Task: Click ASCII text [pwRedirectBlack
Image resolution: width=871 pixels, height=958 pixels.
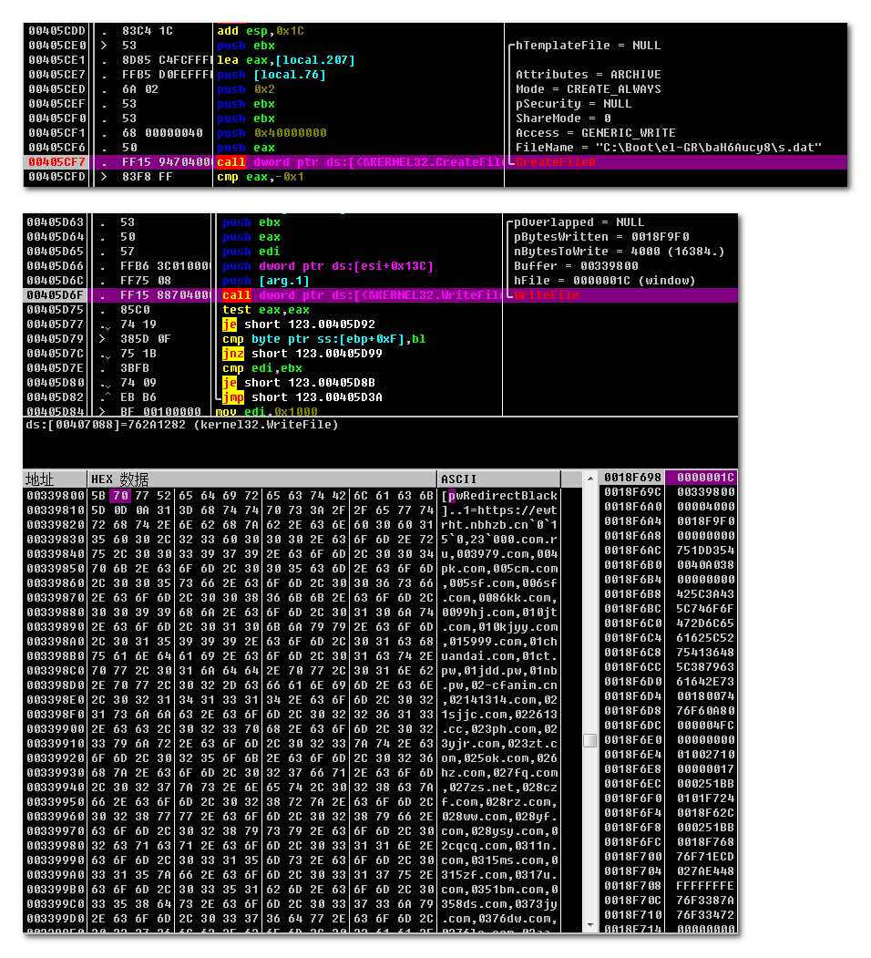Action: (x=499, y=496)
